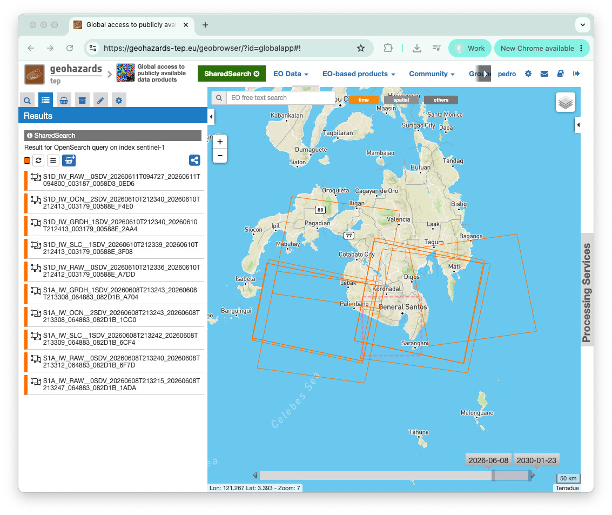Open the EO-based products dropdown
Screen dimensions: 612x515
(x=359, y=74)
